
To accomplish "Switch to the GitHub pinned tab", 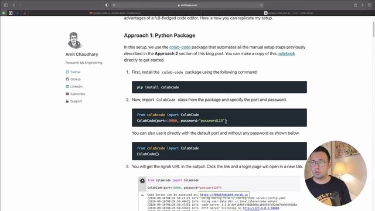I will pos(11,13).
